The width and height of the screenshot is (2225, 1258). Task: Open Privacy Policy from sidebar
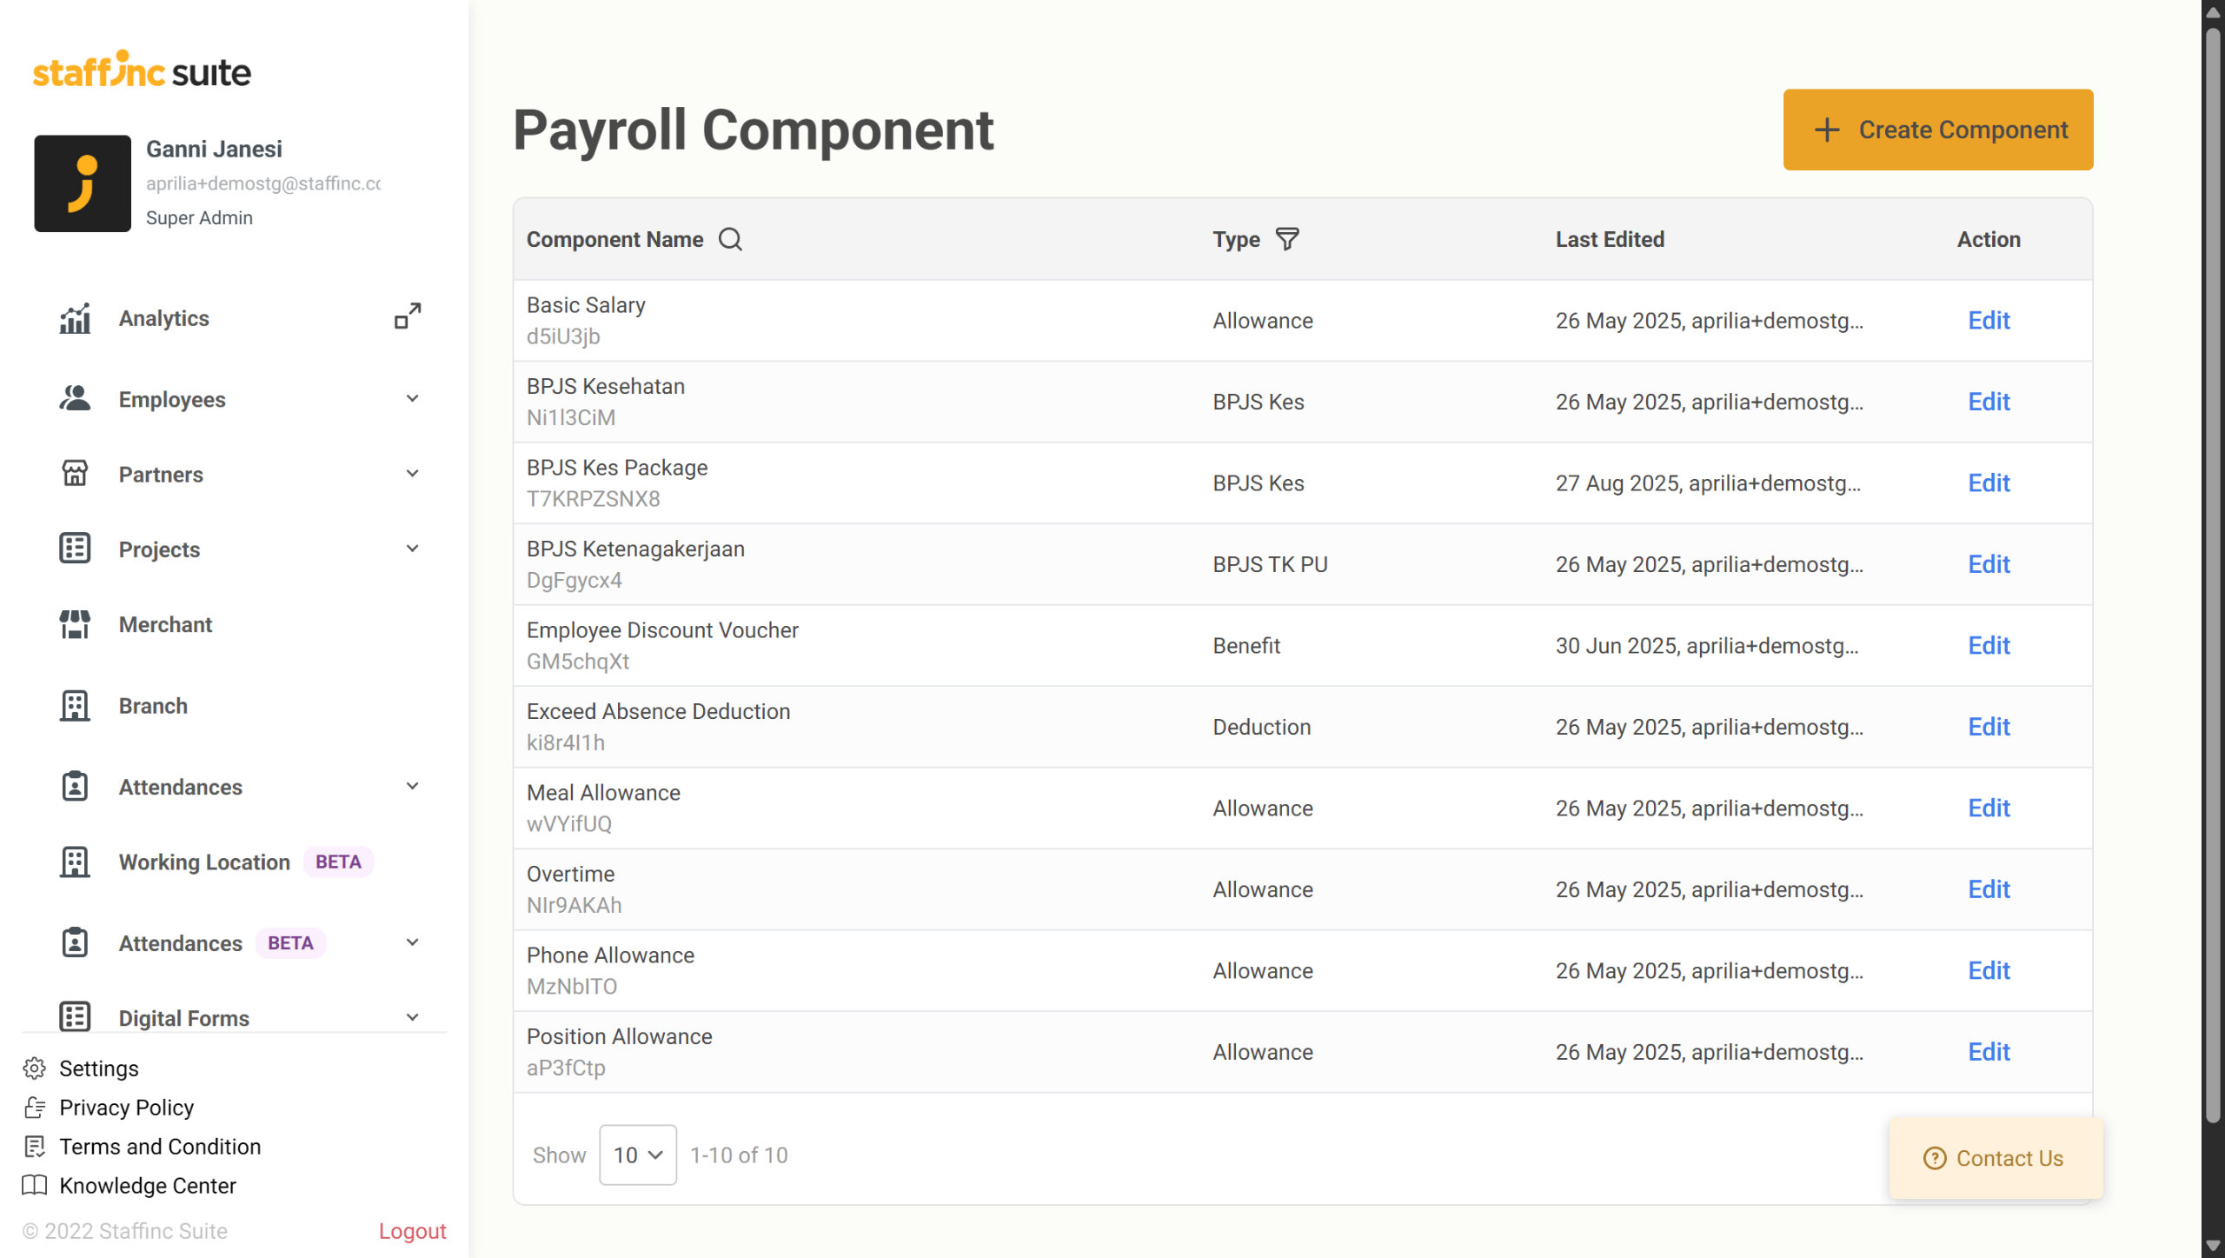pos(126,1108)
